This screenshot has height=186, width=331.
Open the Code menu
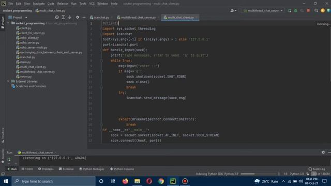tap(51, 4)
